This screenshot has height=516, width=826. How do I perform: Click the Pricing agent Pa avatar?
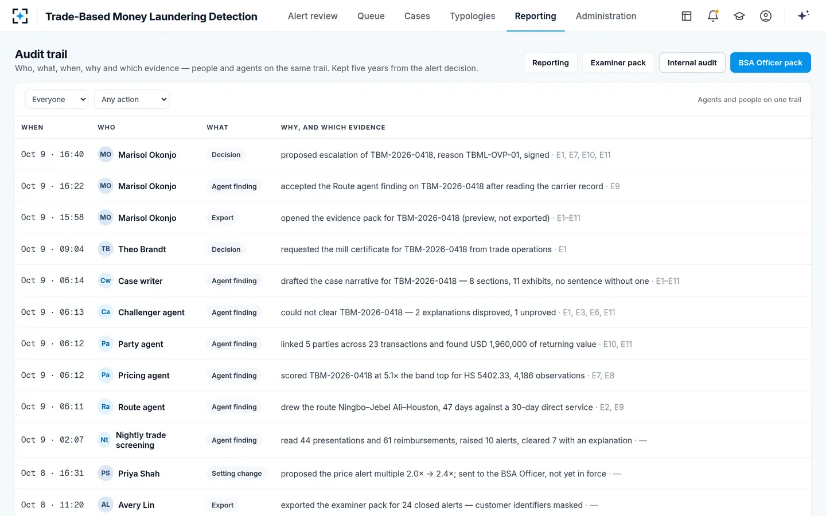(106, 375)
